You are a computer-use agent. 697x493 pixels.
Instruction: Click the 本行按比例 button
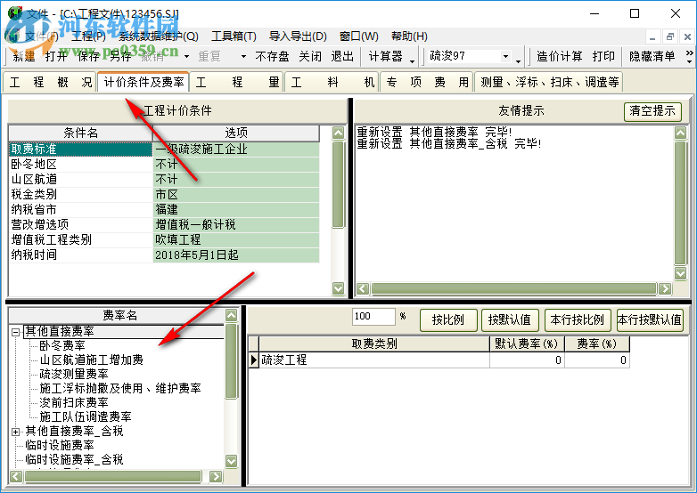(x=577, y=320)
